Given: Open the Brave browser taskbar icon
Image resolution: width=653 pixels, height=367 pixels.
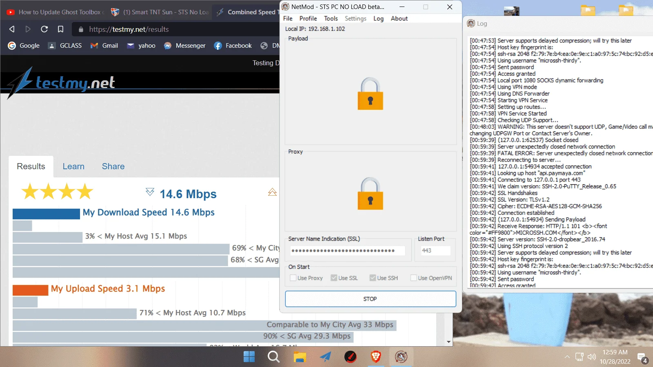Looking at the screenshot, I should click(375, 357).
